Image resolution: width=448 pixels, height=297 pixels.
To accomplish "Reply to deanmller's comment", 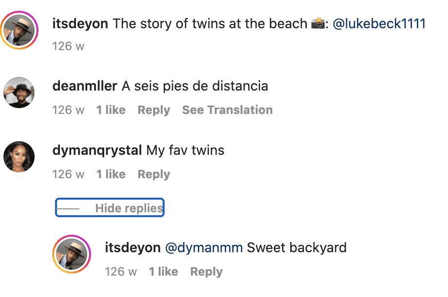I will click(x=153, y=110).
